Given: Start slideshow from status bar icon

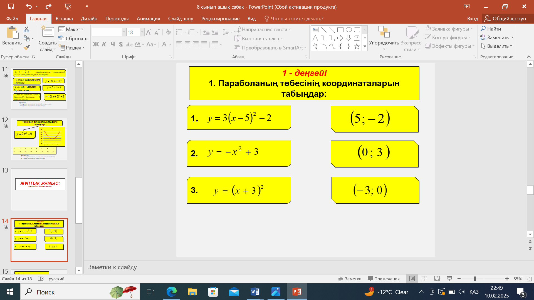Looking at the screenshot, I should pos(449,279).
